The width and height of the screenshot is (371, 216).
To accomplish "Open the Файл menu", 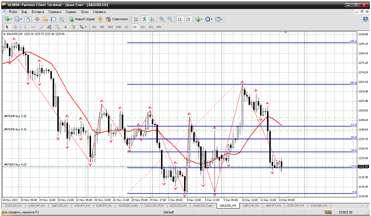I will tap(13, 12).
